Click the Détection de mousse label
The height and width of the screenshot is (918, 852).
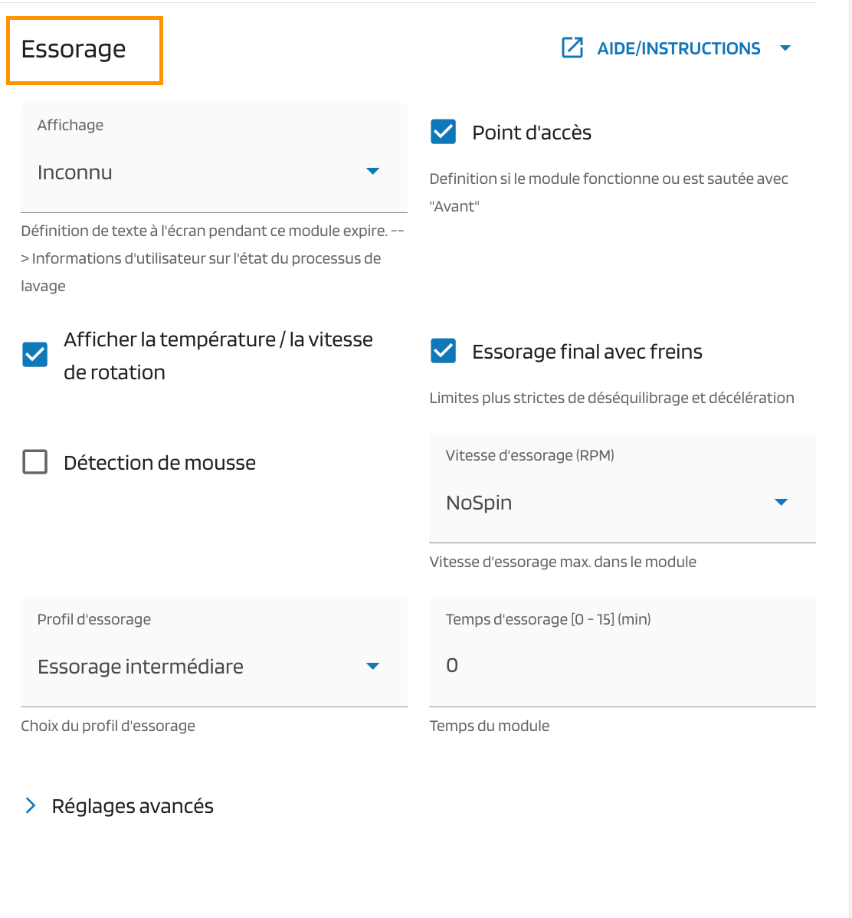click(x=159, y=463)
